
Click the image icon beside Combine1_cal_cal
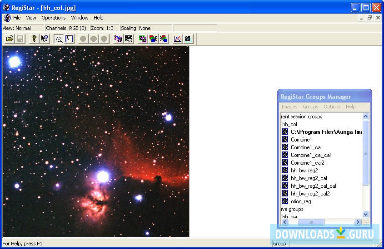click(x=285, y=155)
